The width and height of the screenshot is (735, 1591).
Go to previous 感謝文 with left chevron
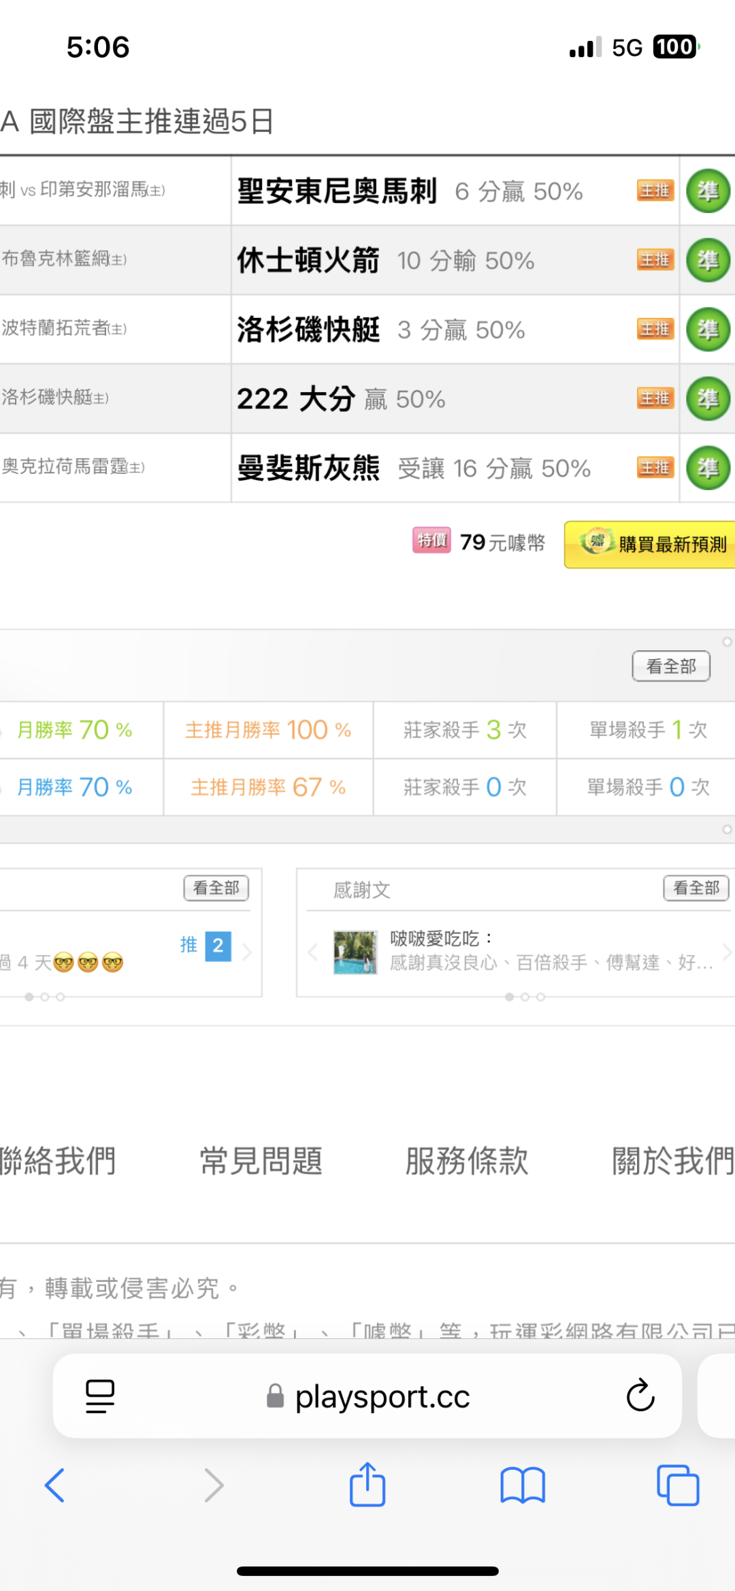313,952
